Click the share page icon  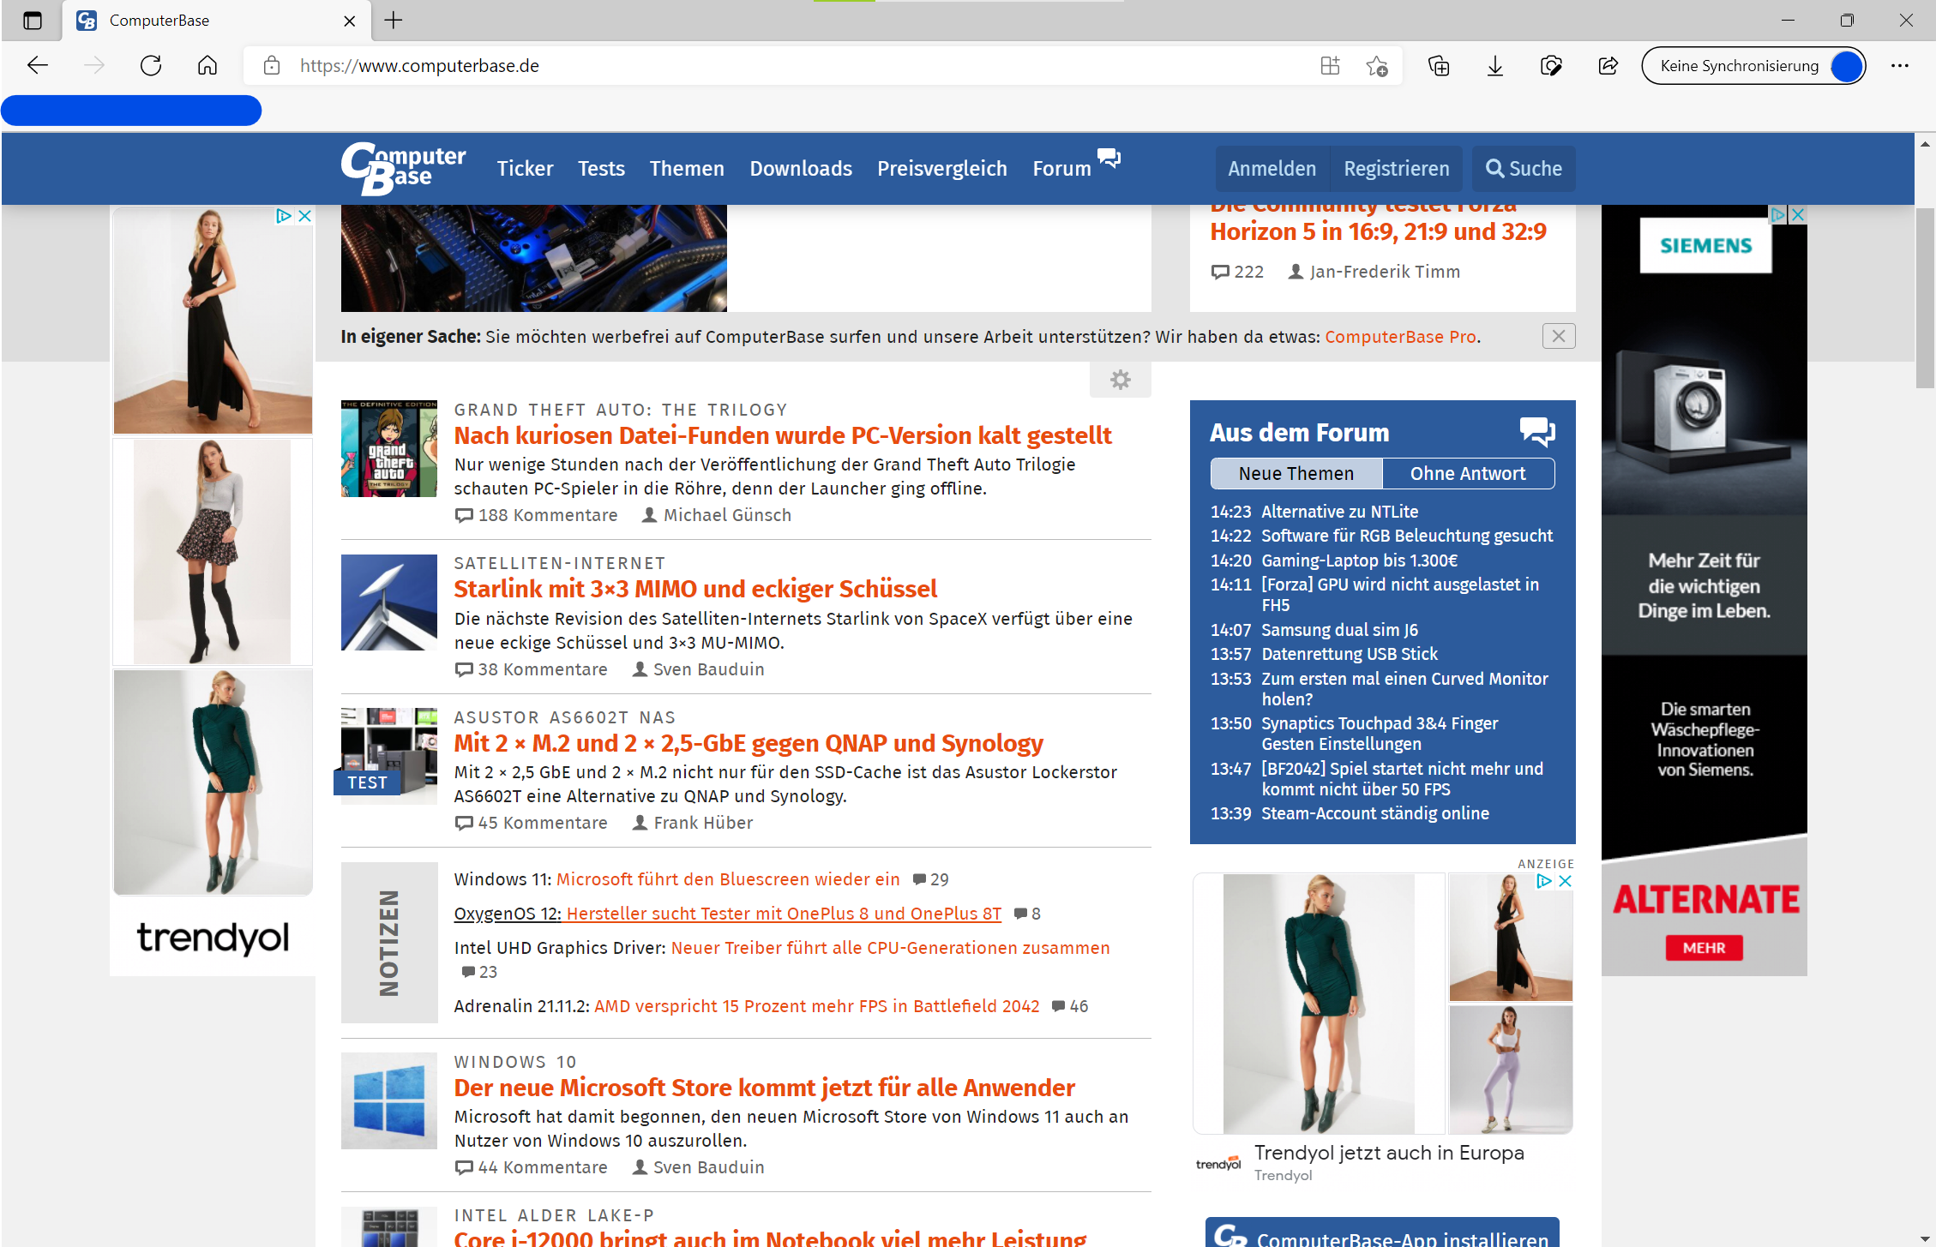pyautogui.click(x=1608, y=66)
